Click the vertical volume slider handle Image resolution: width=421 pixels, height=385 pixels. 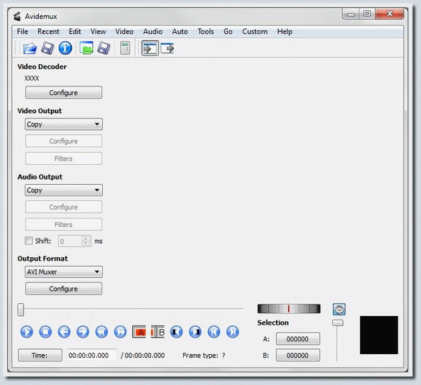click(337, 323)
